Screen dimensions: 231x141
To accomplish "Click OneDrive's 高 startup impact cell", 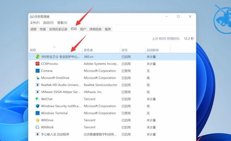I will pos(148,78).
